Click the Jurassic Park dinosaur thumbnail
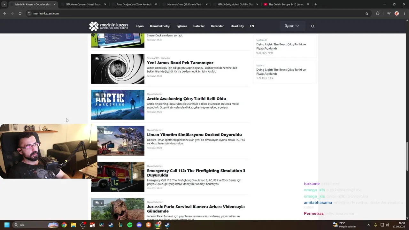409x230 pixels. (x=118, y=209)
